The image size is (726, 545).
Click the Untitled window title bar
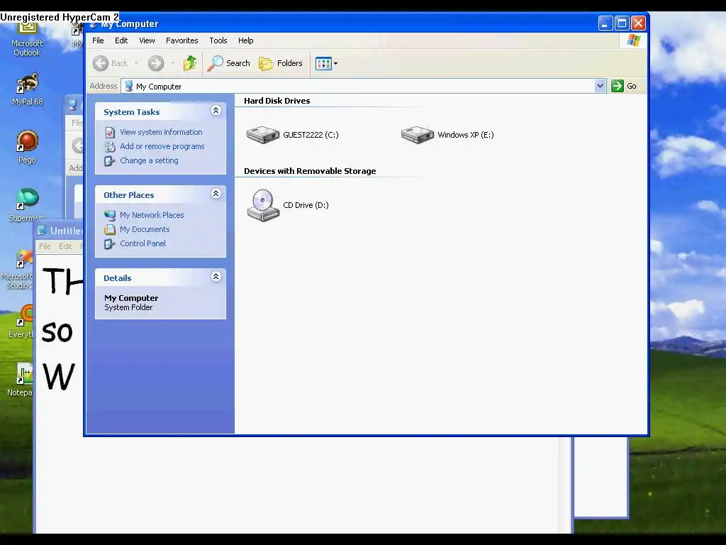click(x=58, y=231)
